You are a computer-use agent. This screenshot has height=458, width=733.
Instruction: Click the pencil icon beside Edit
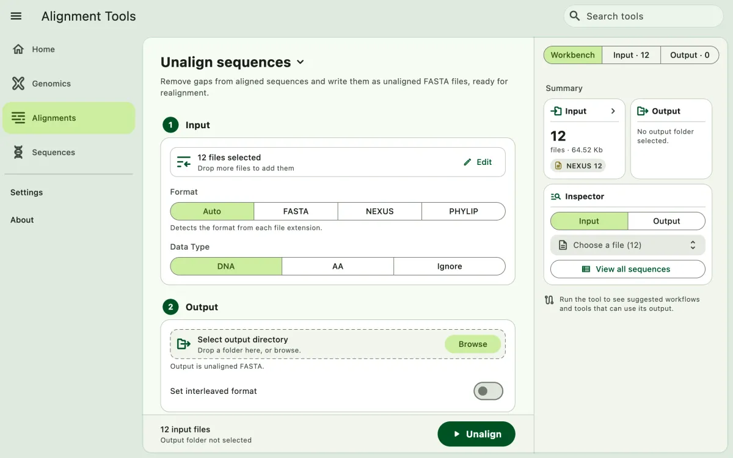point(468,162)
